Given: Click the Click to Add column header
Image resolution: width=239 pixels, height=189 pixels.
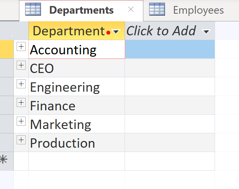Looking at the screenshot, I should [x=170, y=31].
